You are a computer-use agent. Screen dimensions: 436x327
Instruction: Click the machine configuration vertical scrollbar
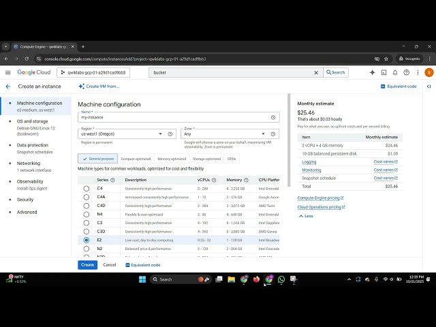[x=289, y=140]
